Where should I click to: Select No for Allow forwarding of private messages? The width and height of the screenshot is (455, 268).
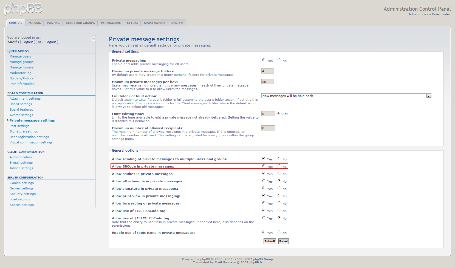click(x=279, y=203)
